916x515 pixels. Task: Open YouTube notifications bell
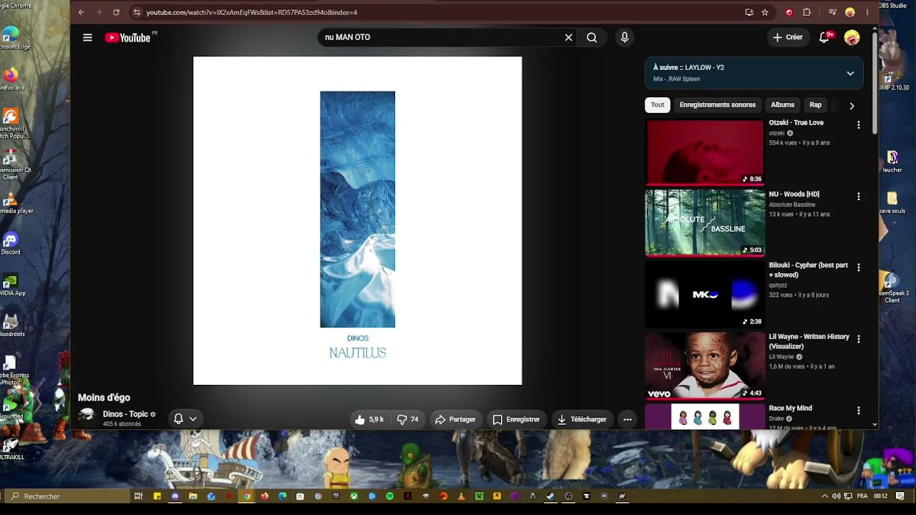(x=824, y=37)
